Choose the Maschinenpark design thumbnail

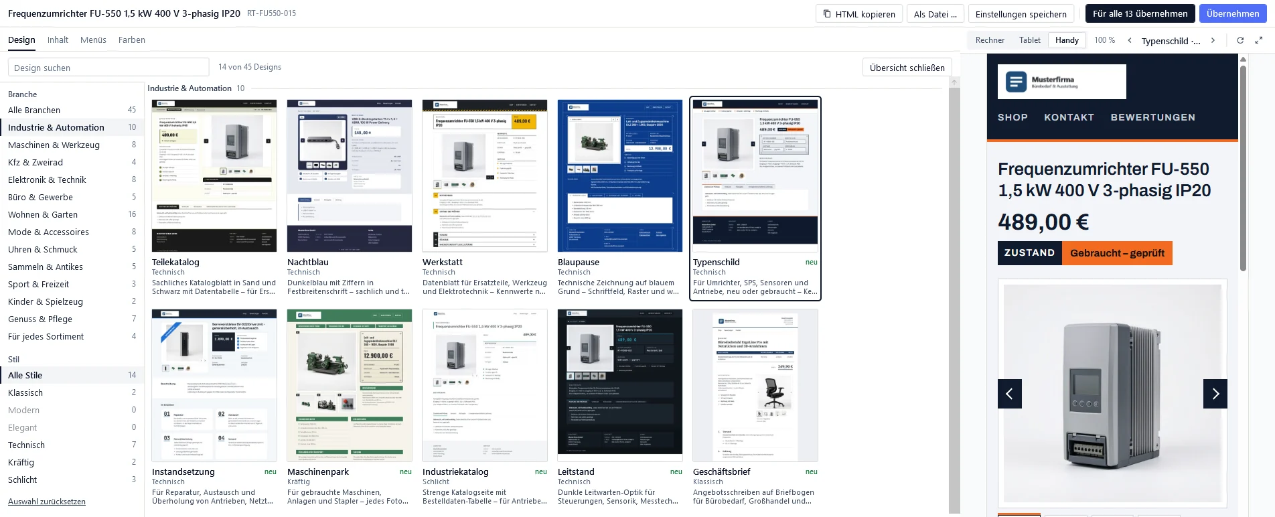point(350,385)
